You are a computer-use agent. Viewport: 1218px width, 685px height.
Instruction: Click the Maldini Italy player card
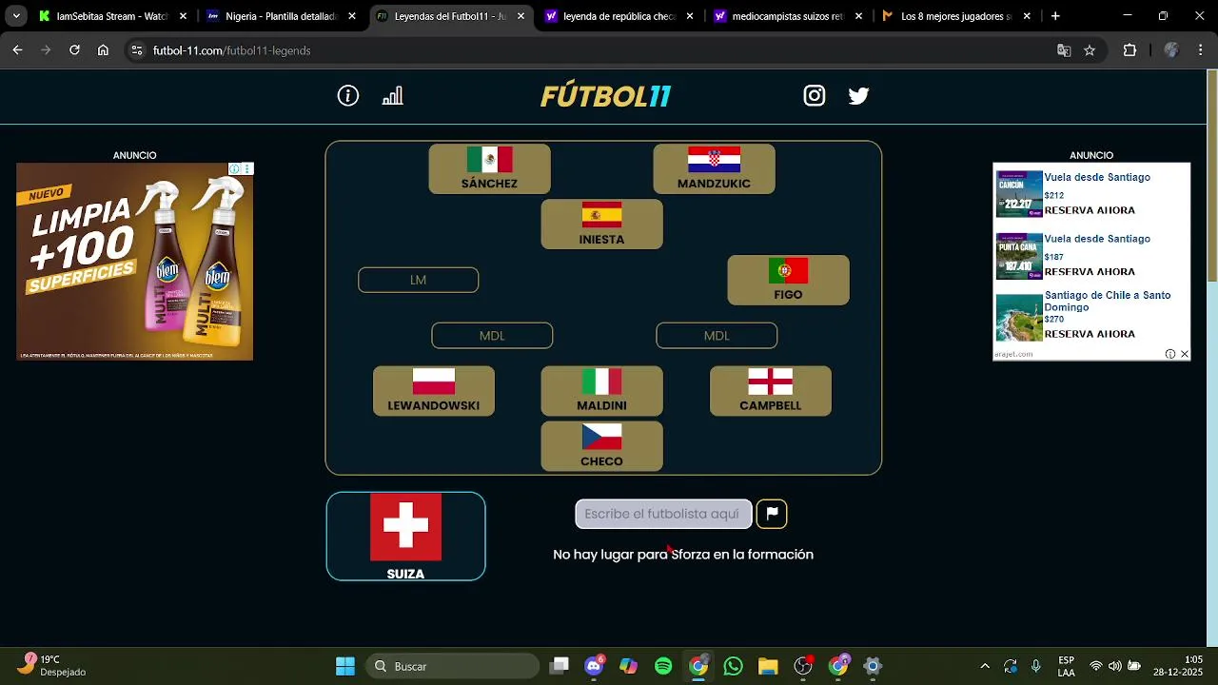tap(601, 391)
